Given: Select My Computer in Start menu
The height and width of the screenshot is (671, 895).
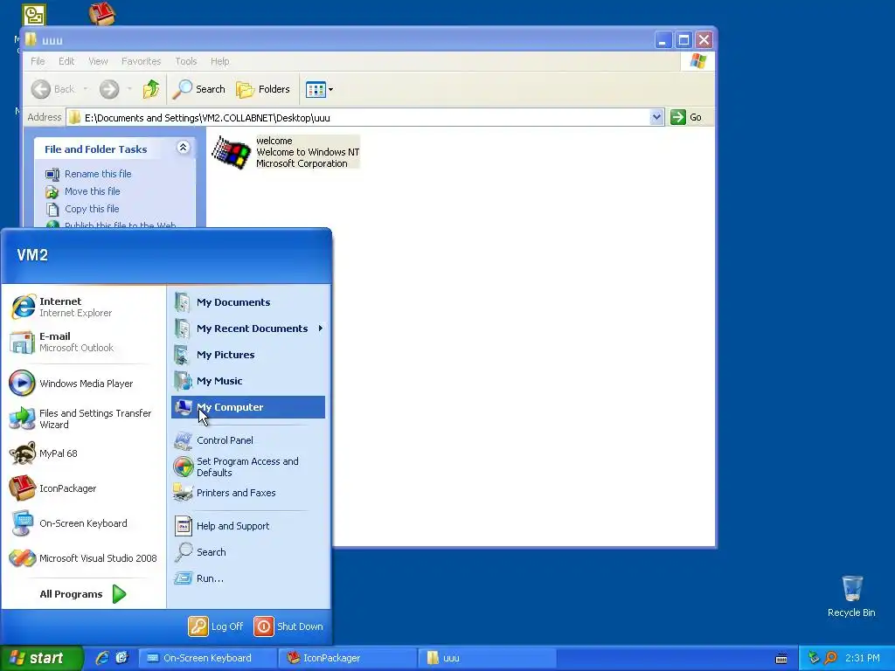Looking at the screenshot, I should [248, 407].
